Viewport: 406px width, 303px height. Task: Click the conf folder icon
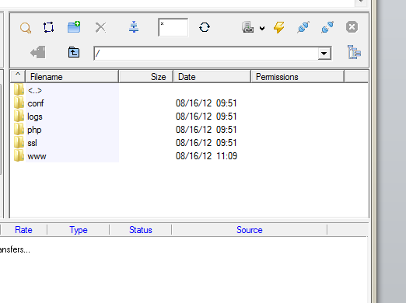tap(19, 103)
